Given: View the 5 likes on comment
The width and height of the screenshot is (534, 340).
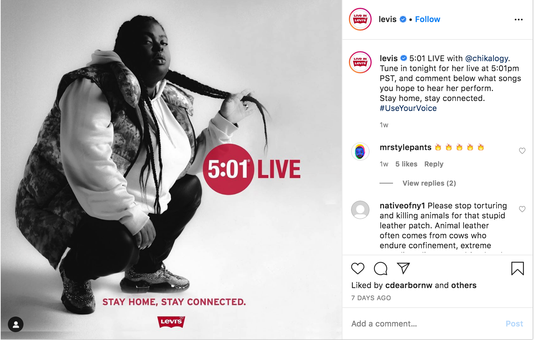Looking at the screenshot, I should [x=406, y=164].
